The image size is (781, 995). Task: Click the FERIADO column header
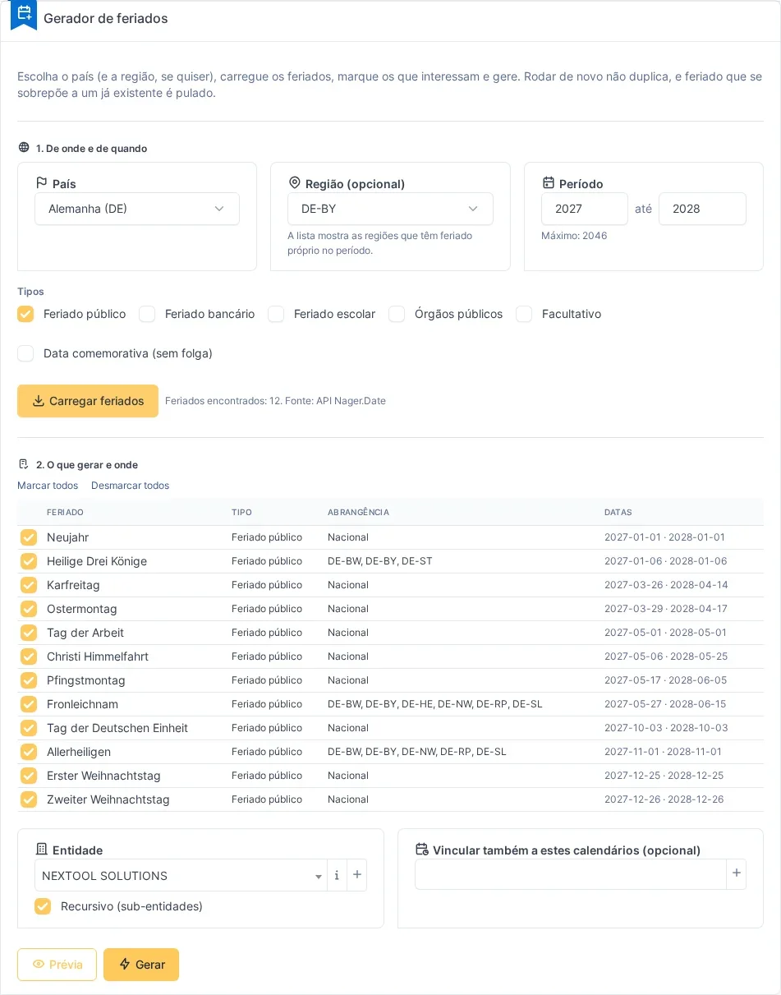[x=65, y=512]
